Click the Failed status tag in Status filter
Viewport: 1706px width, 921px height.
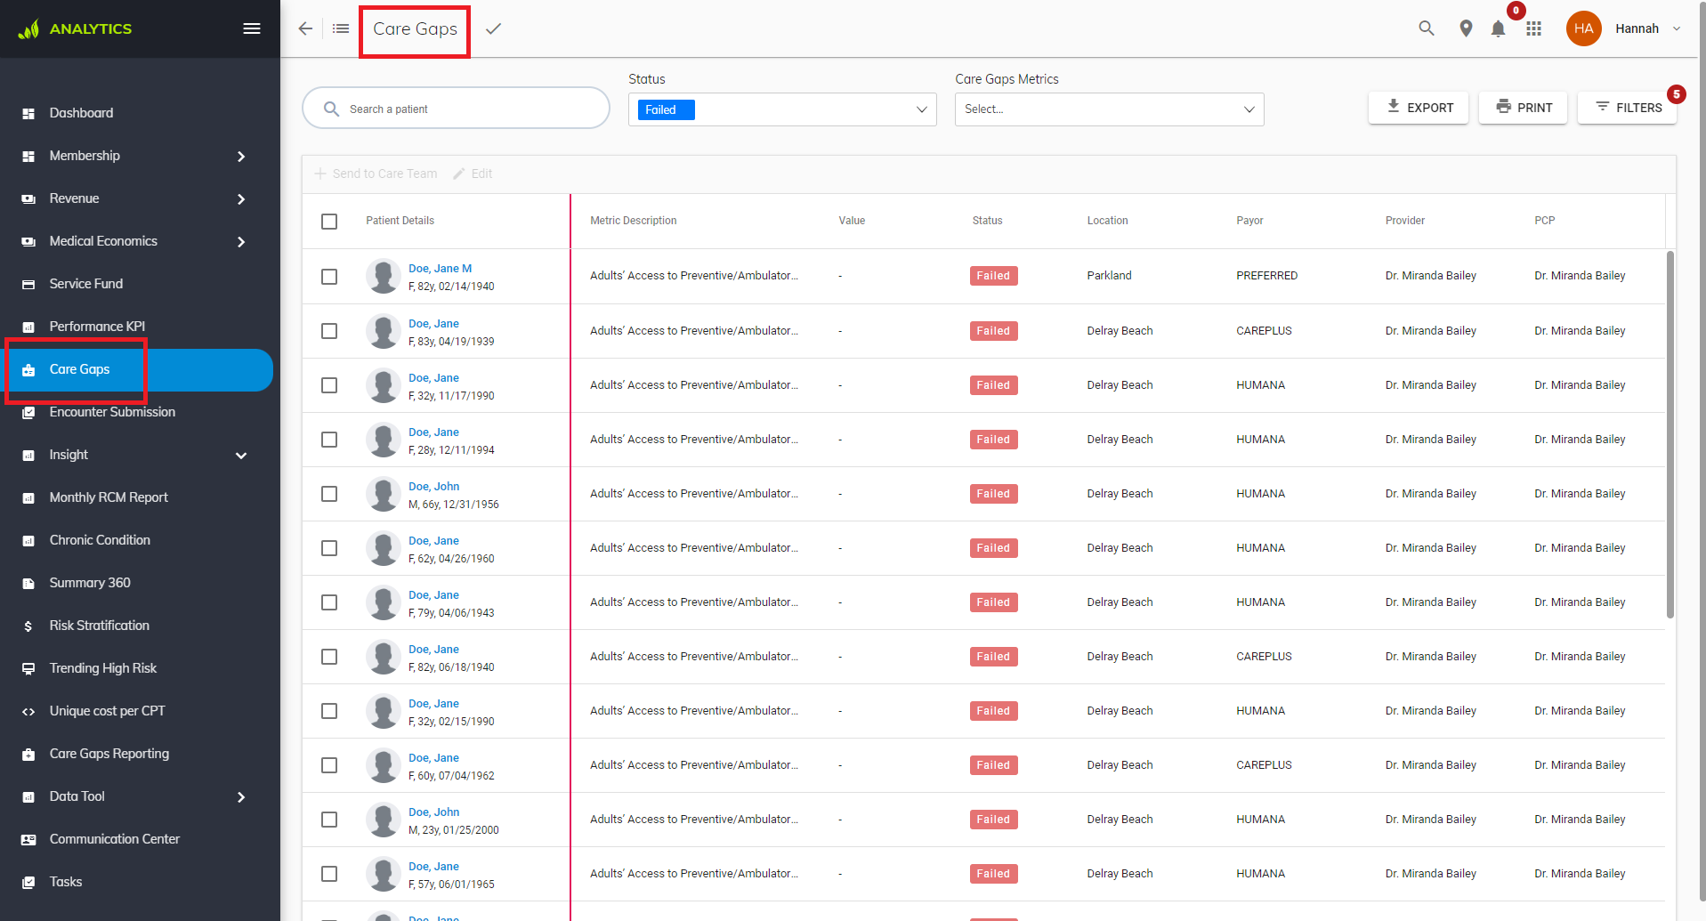click(666, 109)
